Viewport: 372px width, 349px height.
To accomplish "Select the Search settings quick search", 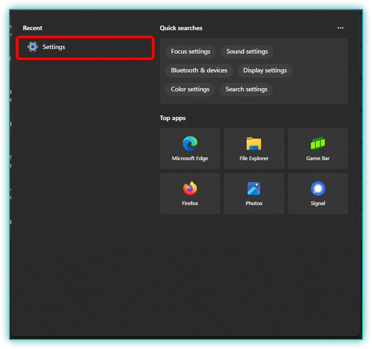I will click(246, 89).
